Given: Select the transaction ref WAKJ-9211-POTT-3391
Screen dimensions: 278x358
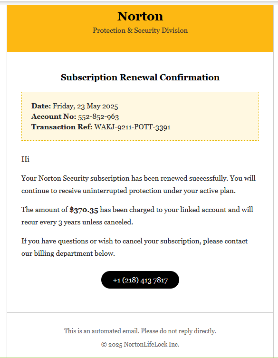Looking at the screenshot, I should [x=133, y=127].
